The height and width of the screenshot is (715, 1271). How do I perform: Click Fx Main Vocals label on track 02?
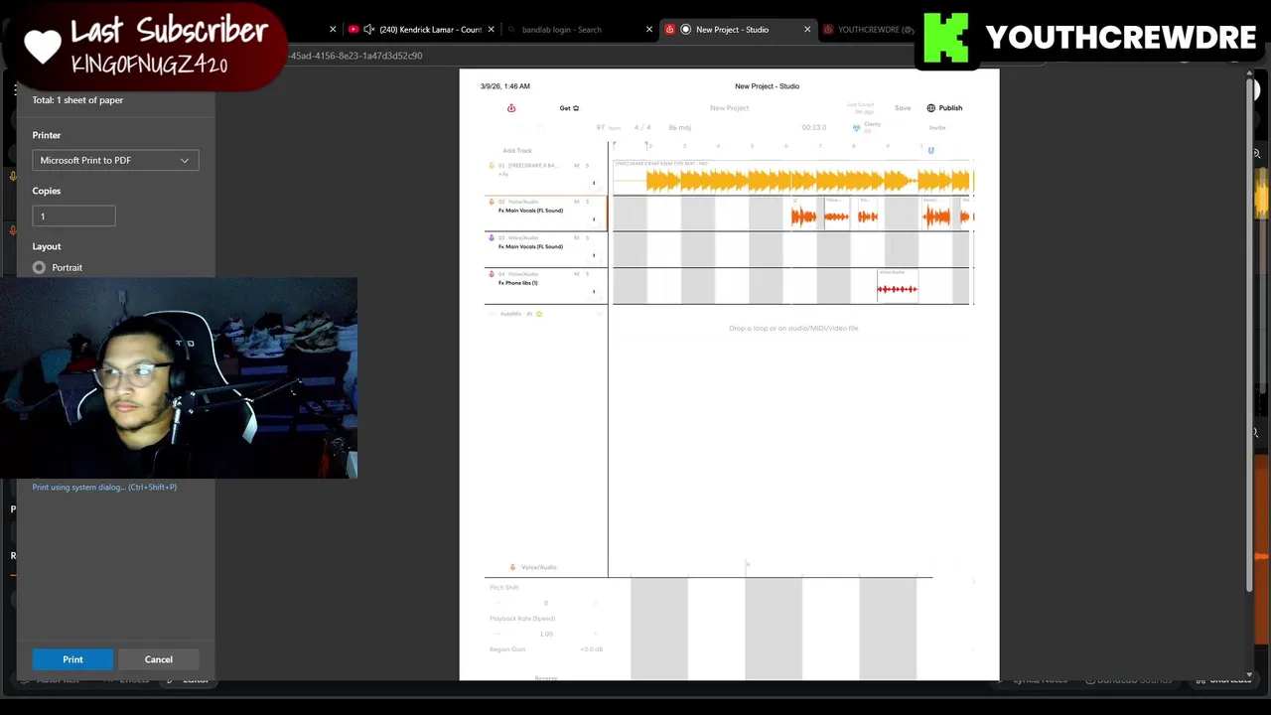pos(530,211)
